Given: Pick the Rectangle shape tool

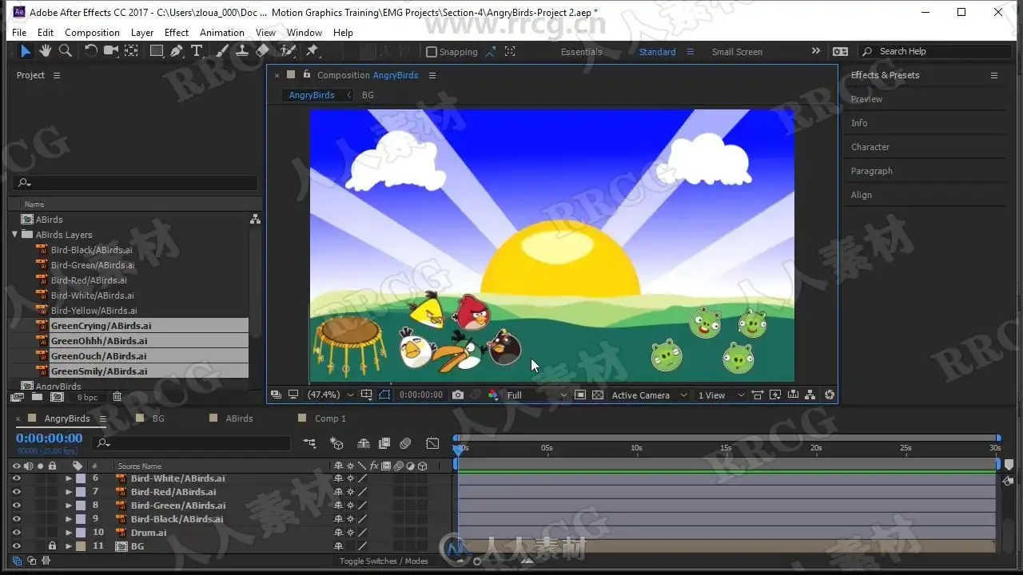Looking at the screenshot, I should click(157, 51).
